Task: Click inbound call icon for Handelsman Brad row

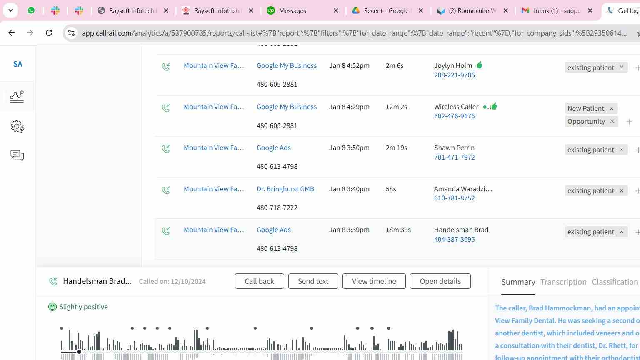Action: [166, 231]
